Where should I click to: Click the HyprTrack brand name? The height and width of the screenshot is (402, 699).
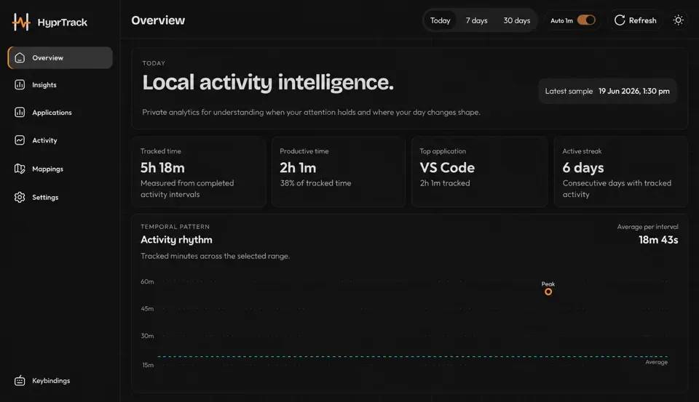pos(63,23)
